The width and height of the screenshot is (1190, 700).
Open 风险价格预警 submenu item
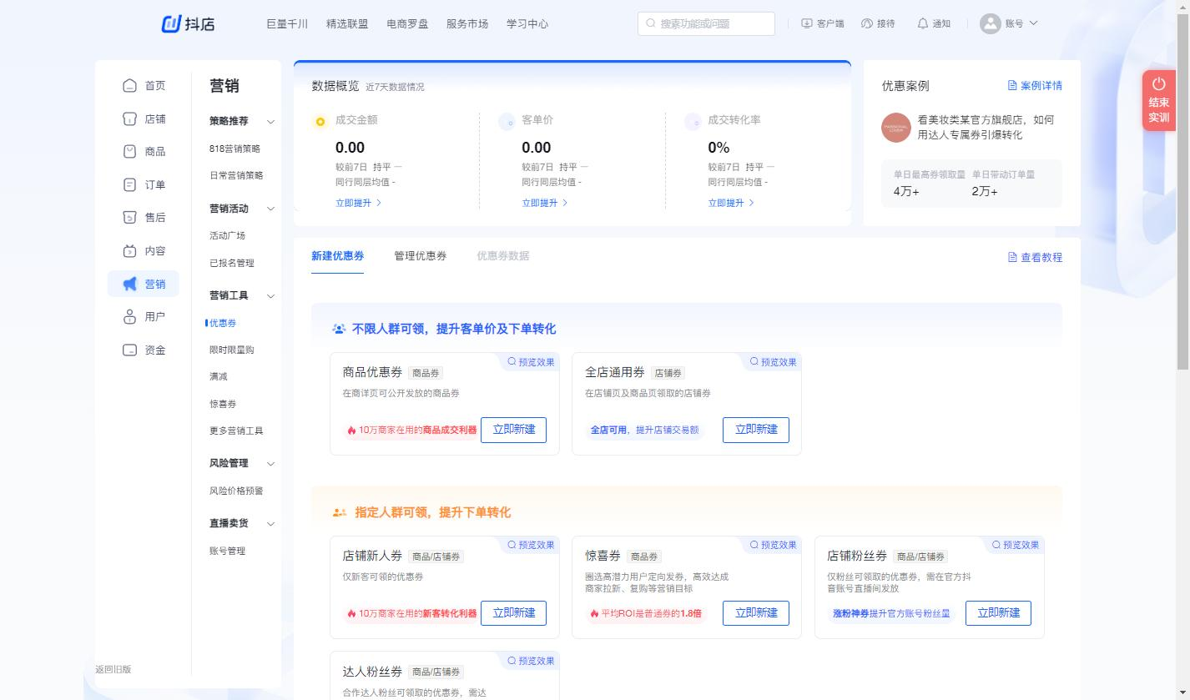pos(236,491)
